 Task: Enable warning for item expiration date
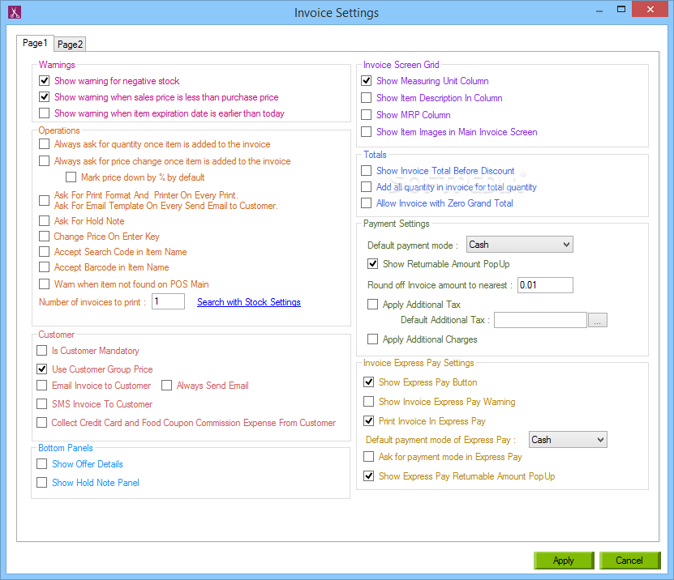(x=45, y=113)
